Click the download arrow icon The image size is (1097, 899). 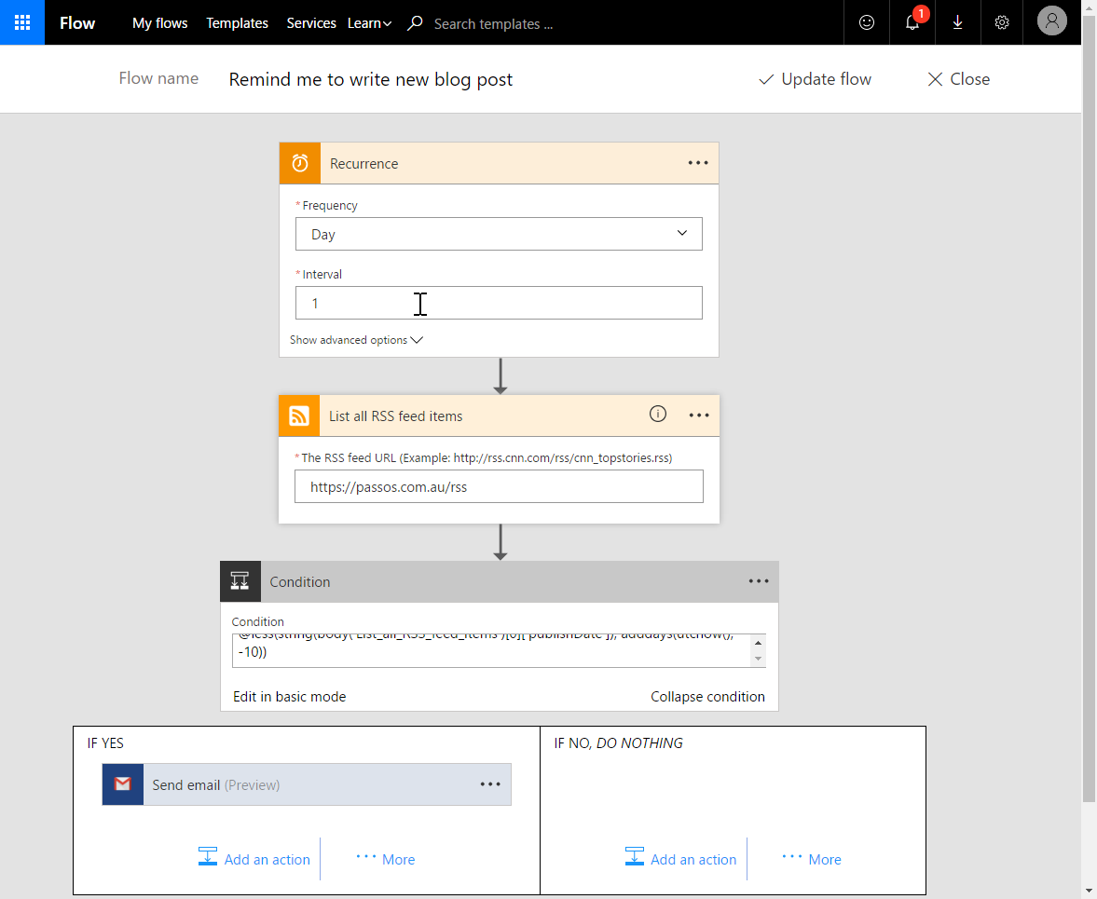pos(957,22)
